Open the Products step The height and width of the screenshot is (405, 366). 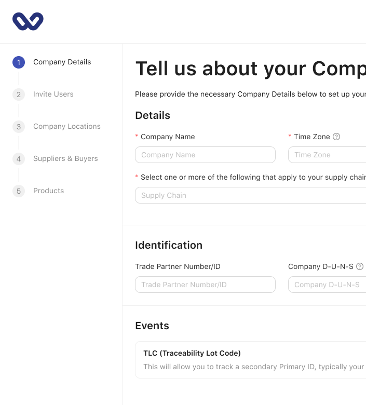[49, 191]
